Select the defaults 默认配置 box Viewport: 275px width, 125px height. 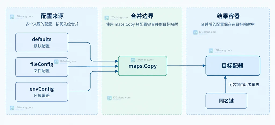[42, 42]
